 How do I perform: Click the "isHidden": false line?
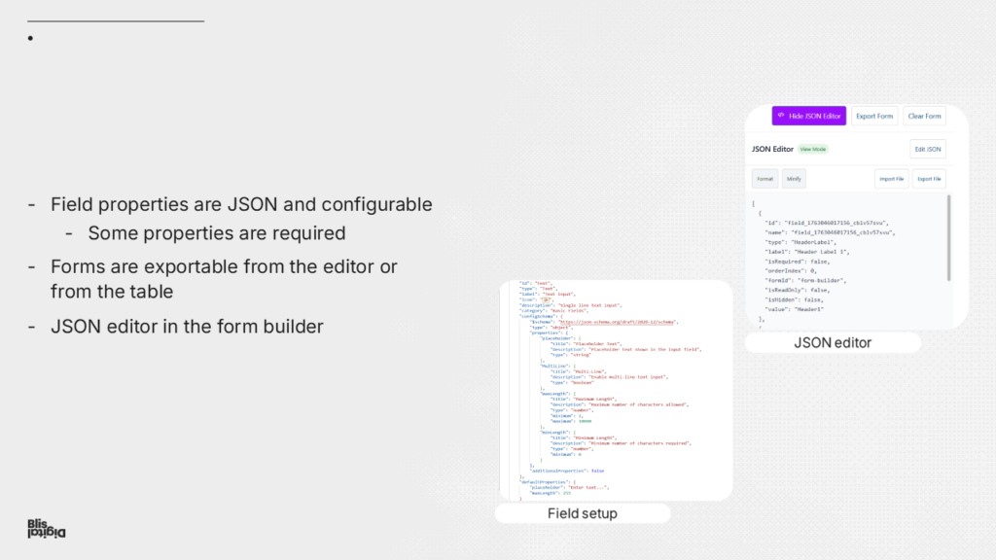[x=794, y=299]
